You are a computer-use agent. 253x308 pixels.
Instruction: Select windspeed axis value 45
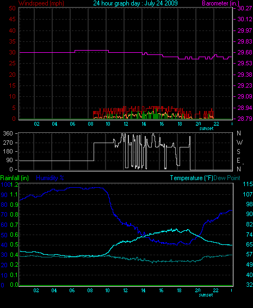click(x=12, y=19)
